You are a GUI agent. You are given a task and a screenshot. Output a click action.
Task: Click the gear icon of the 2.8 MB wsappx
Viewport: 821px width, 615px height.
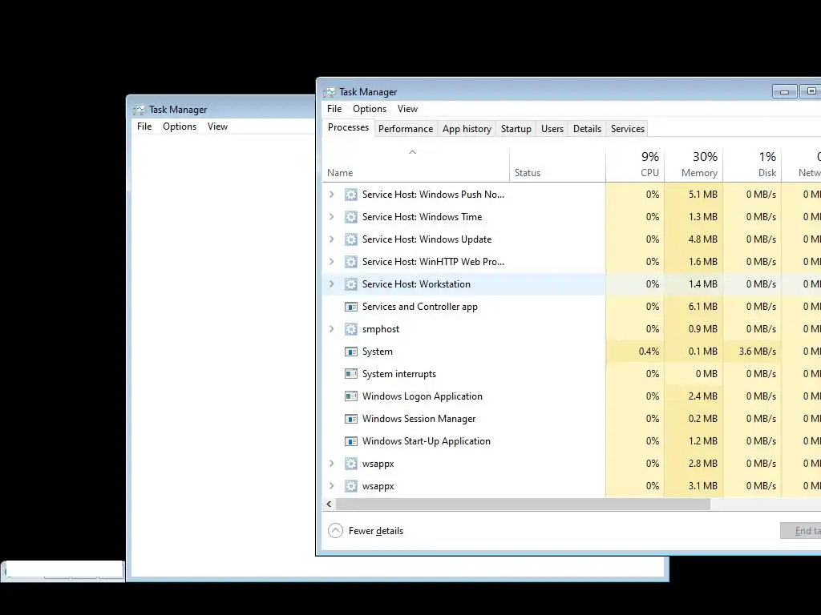point(351,464)
